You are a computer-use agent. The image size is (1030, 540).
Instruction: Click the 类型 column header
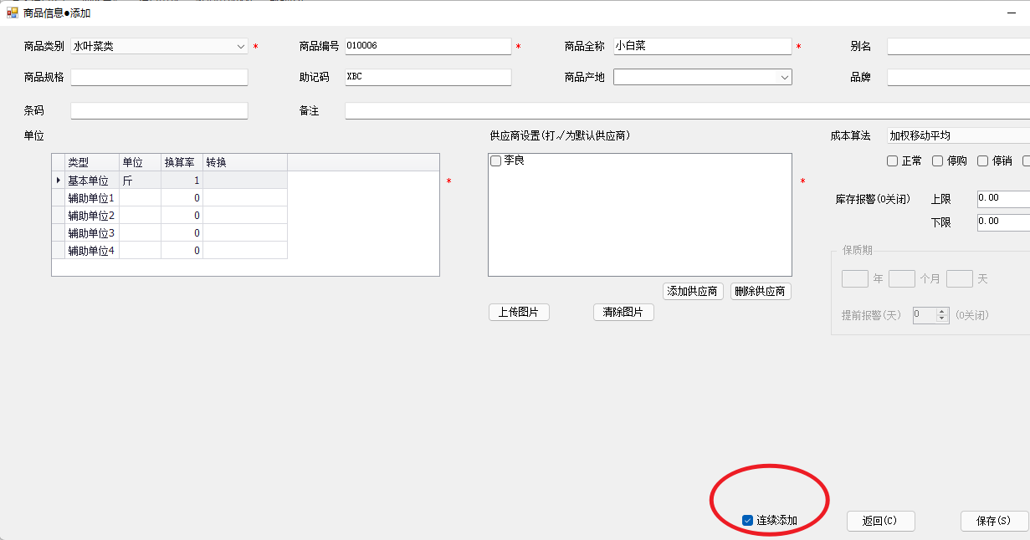point(92,163)
